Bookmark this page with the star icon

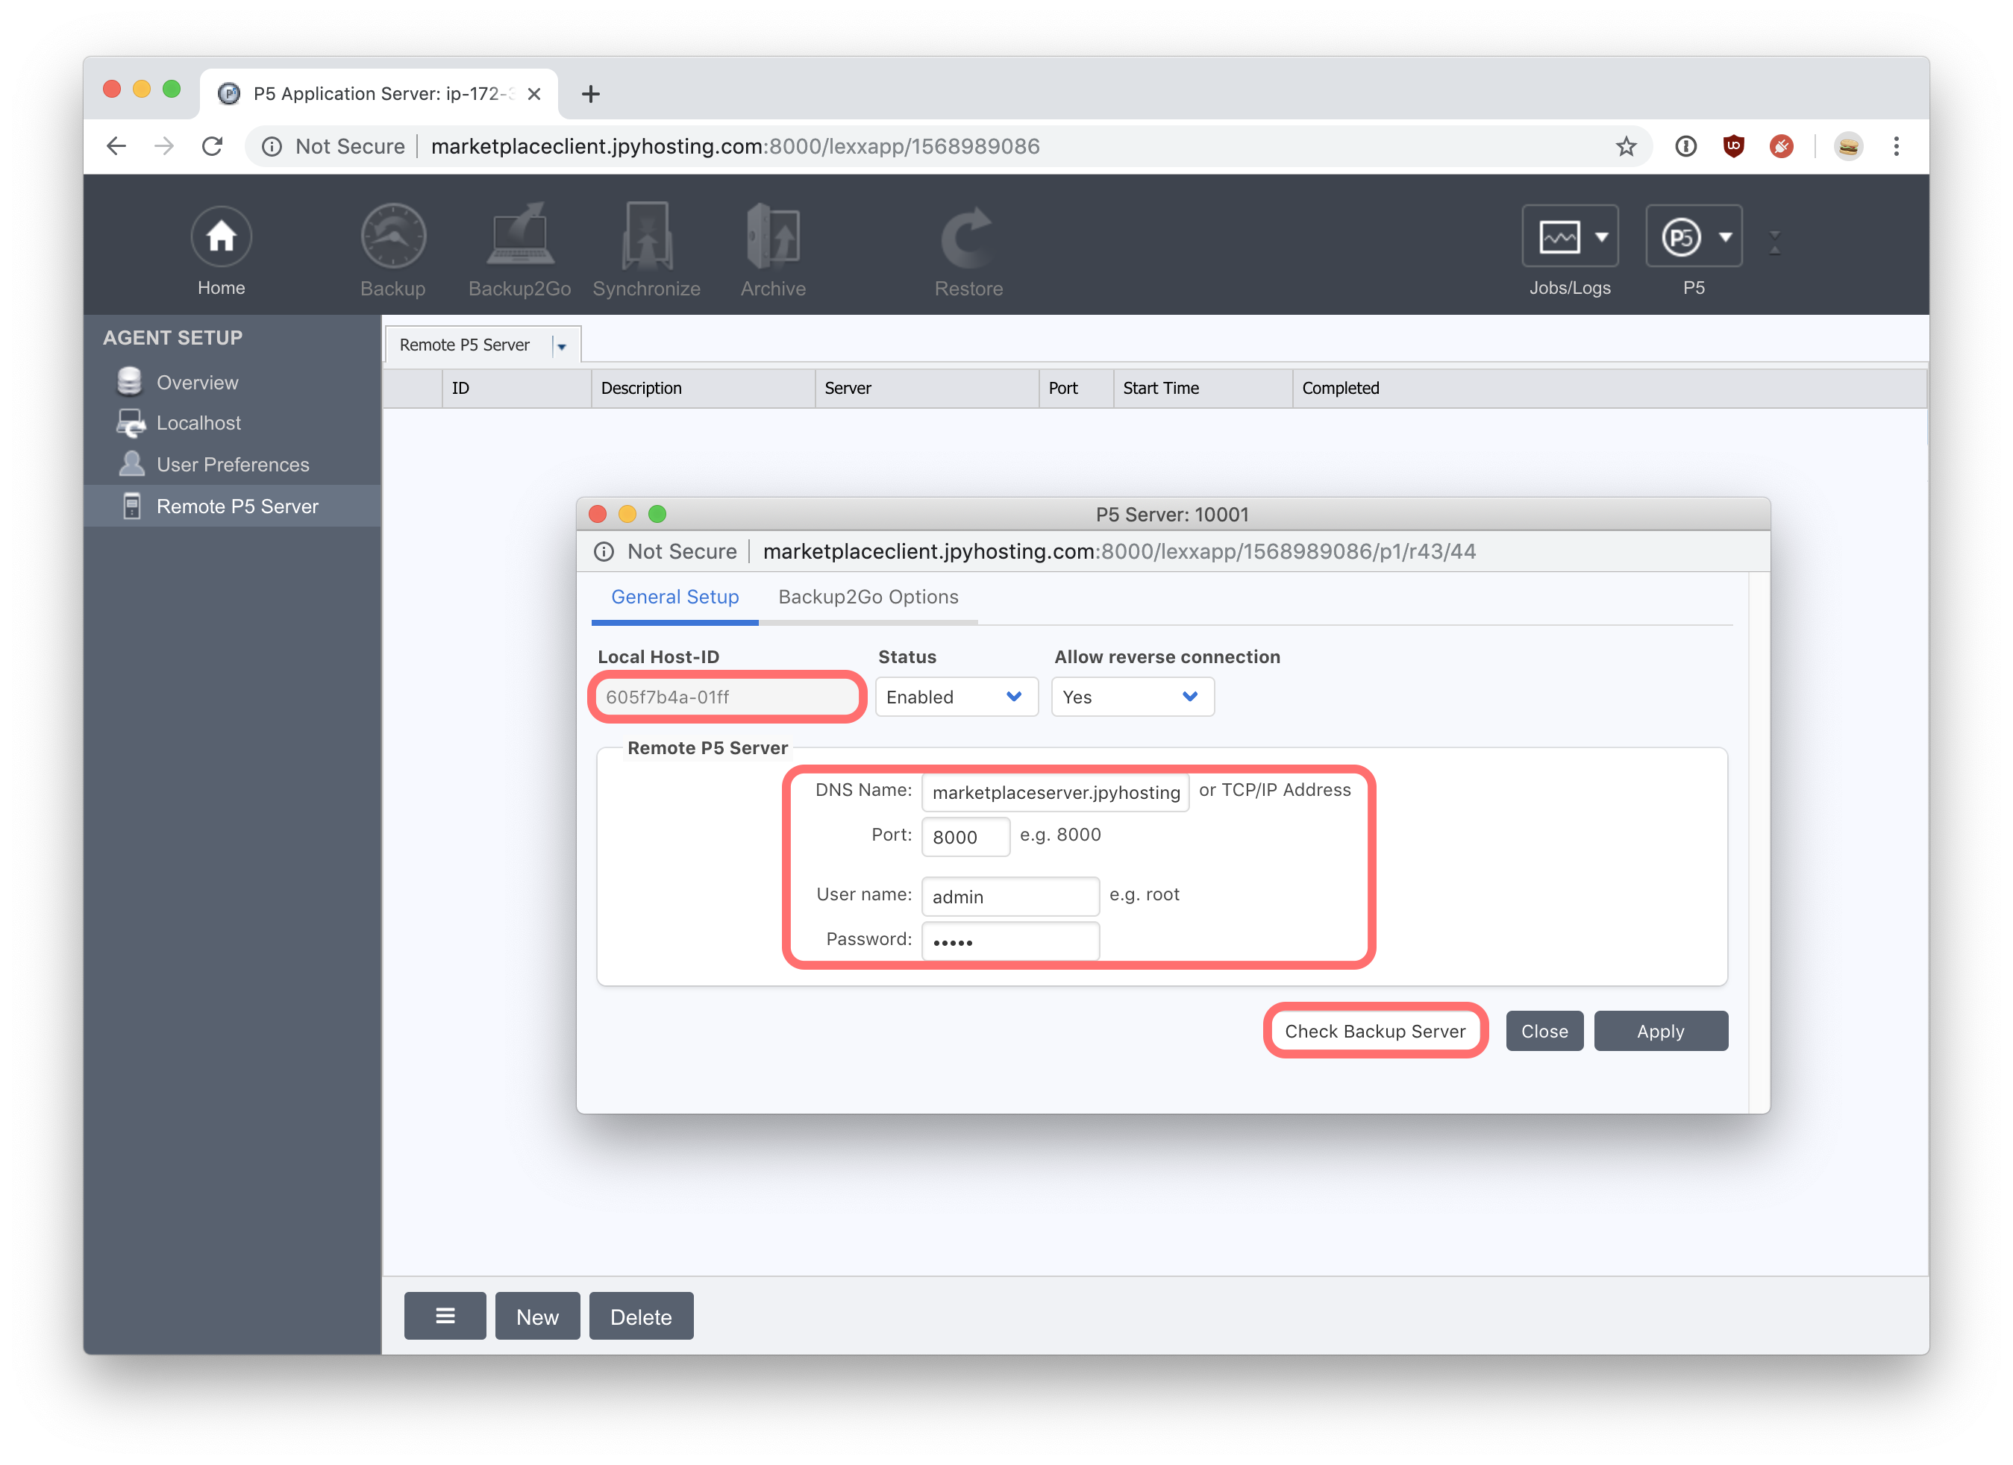click(x=1626, y=146)
